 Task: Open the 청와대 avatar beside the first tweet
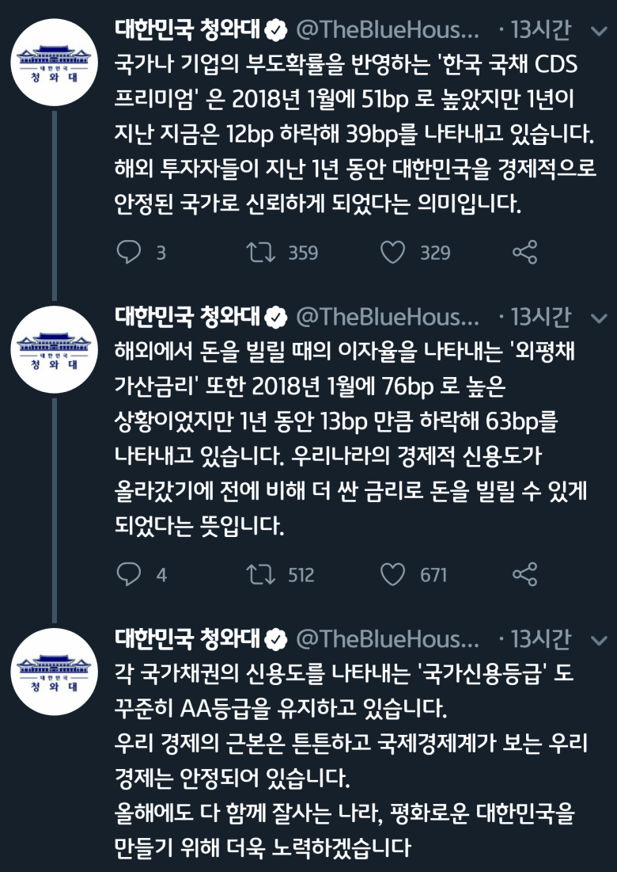pyautogui.click(x=55, y=61)
